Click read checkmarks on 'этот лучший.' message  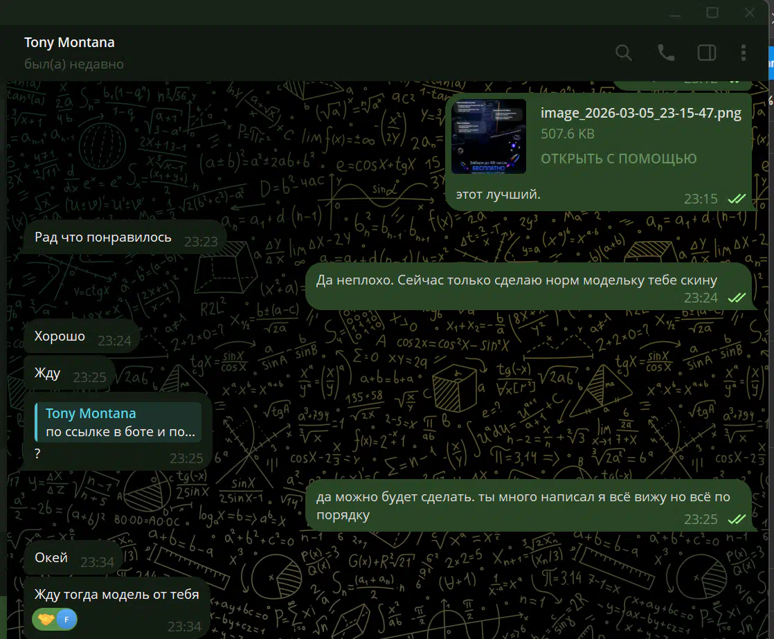pyautogui.click(x=736, y=199)
